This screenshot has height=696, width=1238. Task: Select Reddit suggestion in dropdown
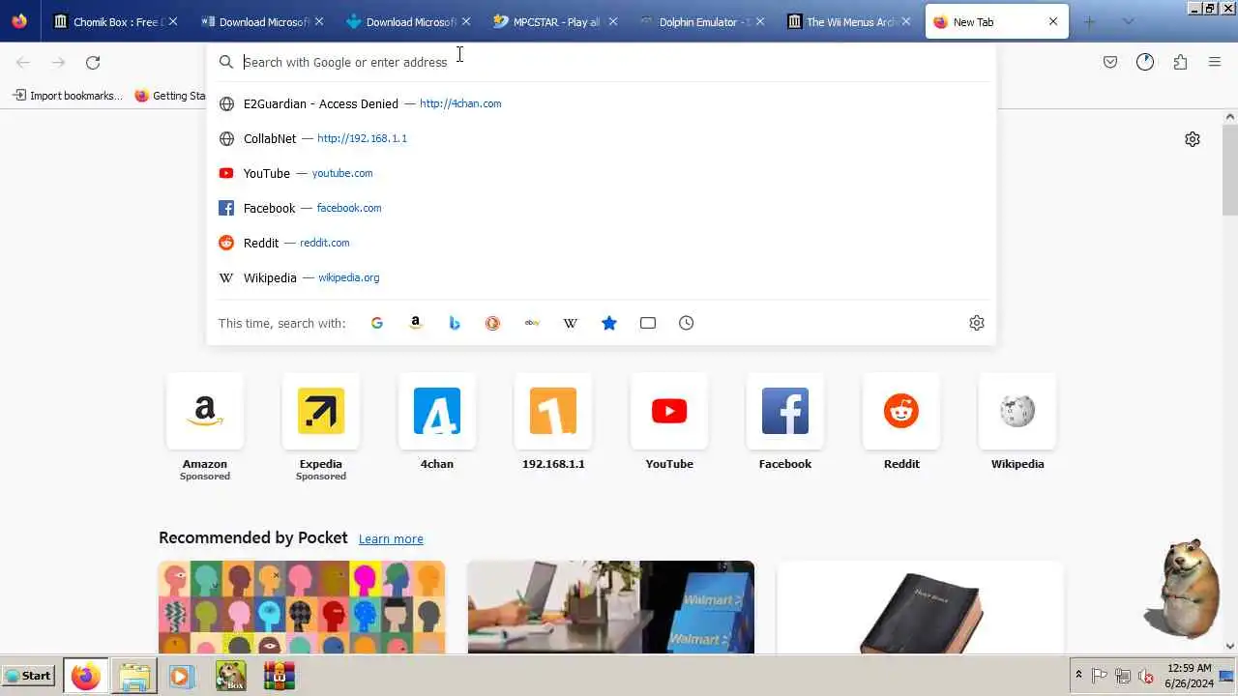pos(601,243)
